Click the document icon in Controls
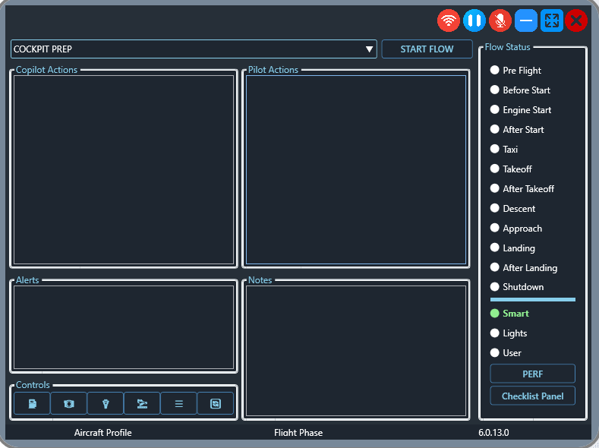599x448 pixels. 32,403
